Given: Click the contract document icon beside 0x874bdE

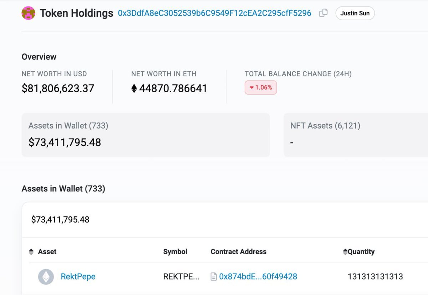Looking at the screenshot, I should tap(214, 277).
